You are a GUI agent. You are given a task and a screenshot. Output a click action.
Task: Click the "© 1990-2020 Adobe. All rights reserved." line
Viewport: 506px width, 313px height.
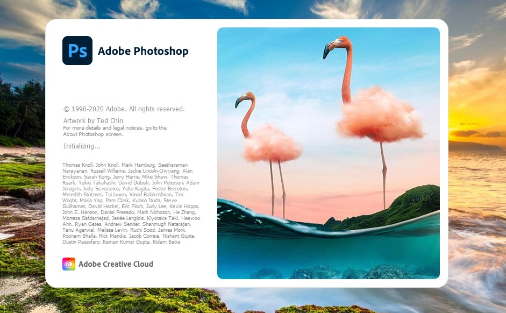coord(124,109)
